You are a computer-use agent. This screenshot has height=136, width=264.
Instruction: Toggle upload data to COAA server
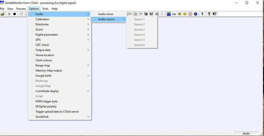(59, 112)
